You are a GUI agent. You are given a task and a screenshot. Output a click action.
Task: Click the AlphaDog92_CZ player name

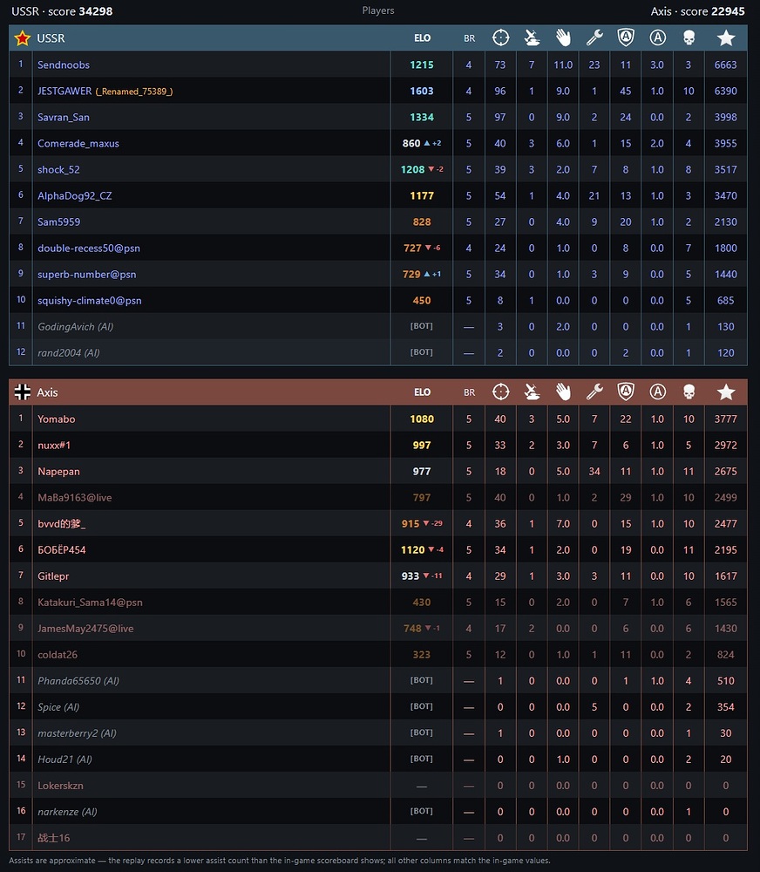pyautogui.click(x=74, y=195)
